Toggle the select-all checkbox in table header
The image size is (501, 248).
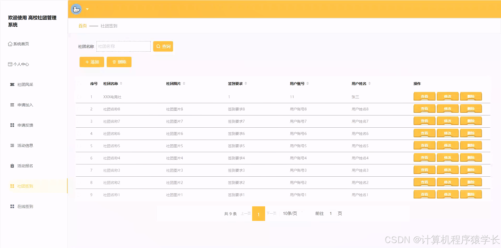click(x=79, y=84)
